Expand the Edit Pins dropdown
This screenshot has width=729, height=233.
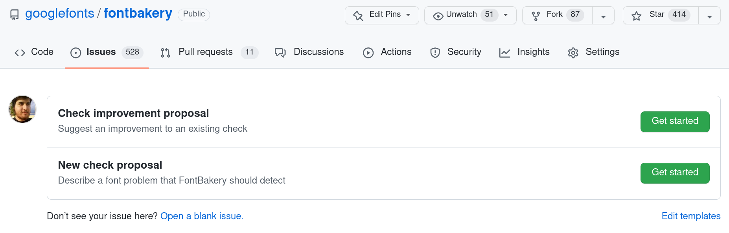pos(408,15)
